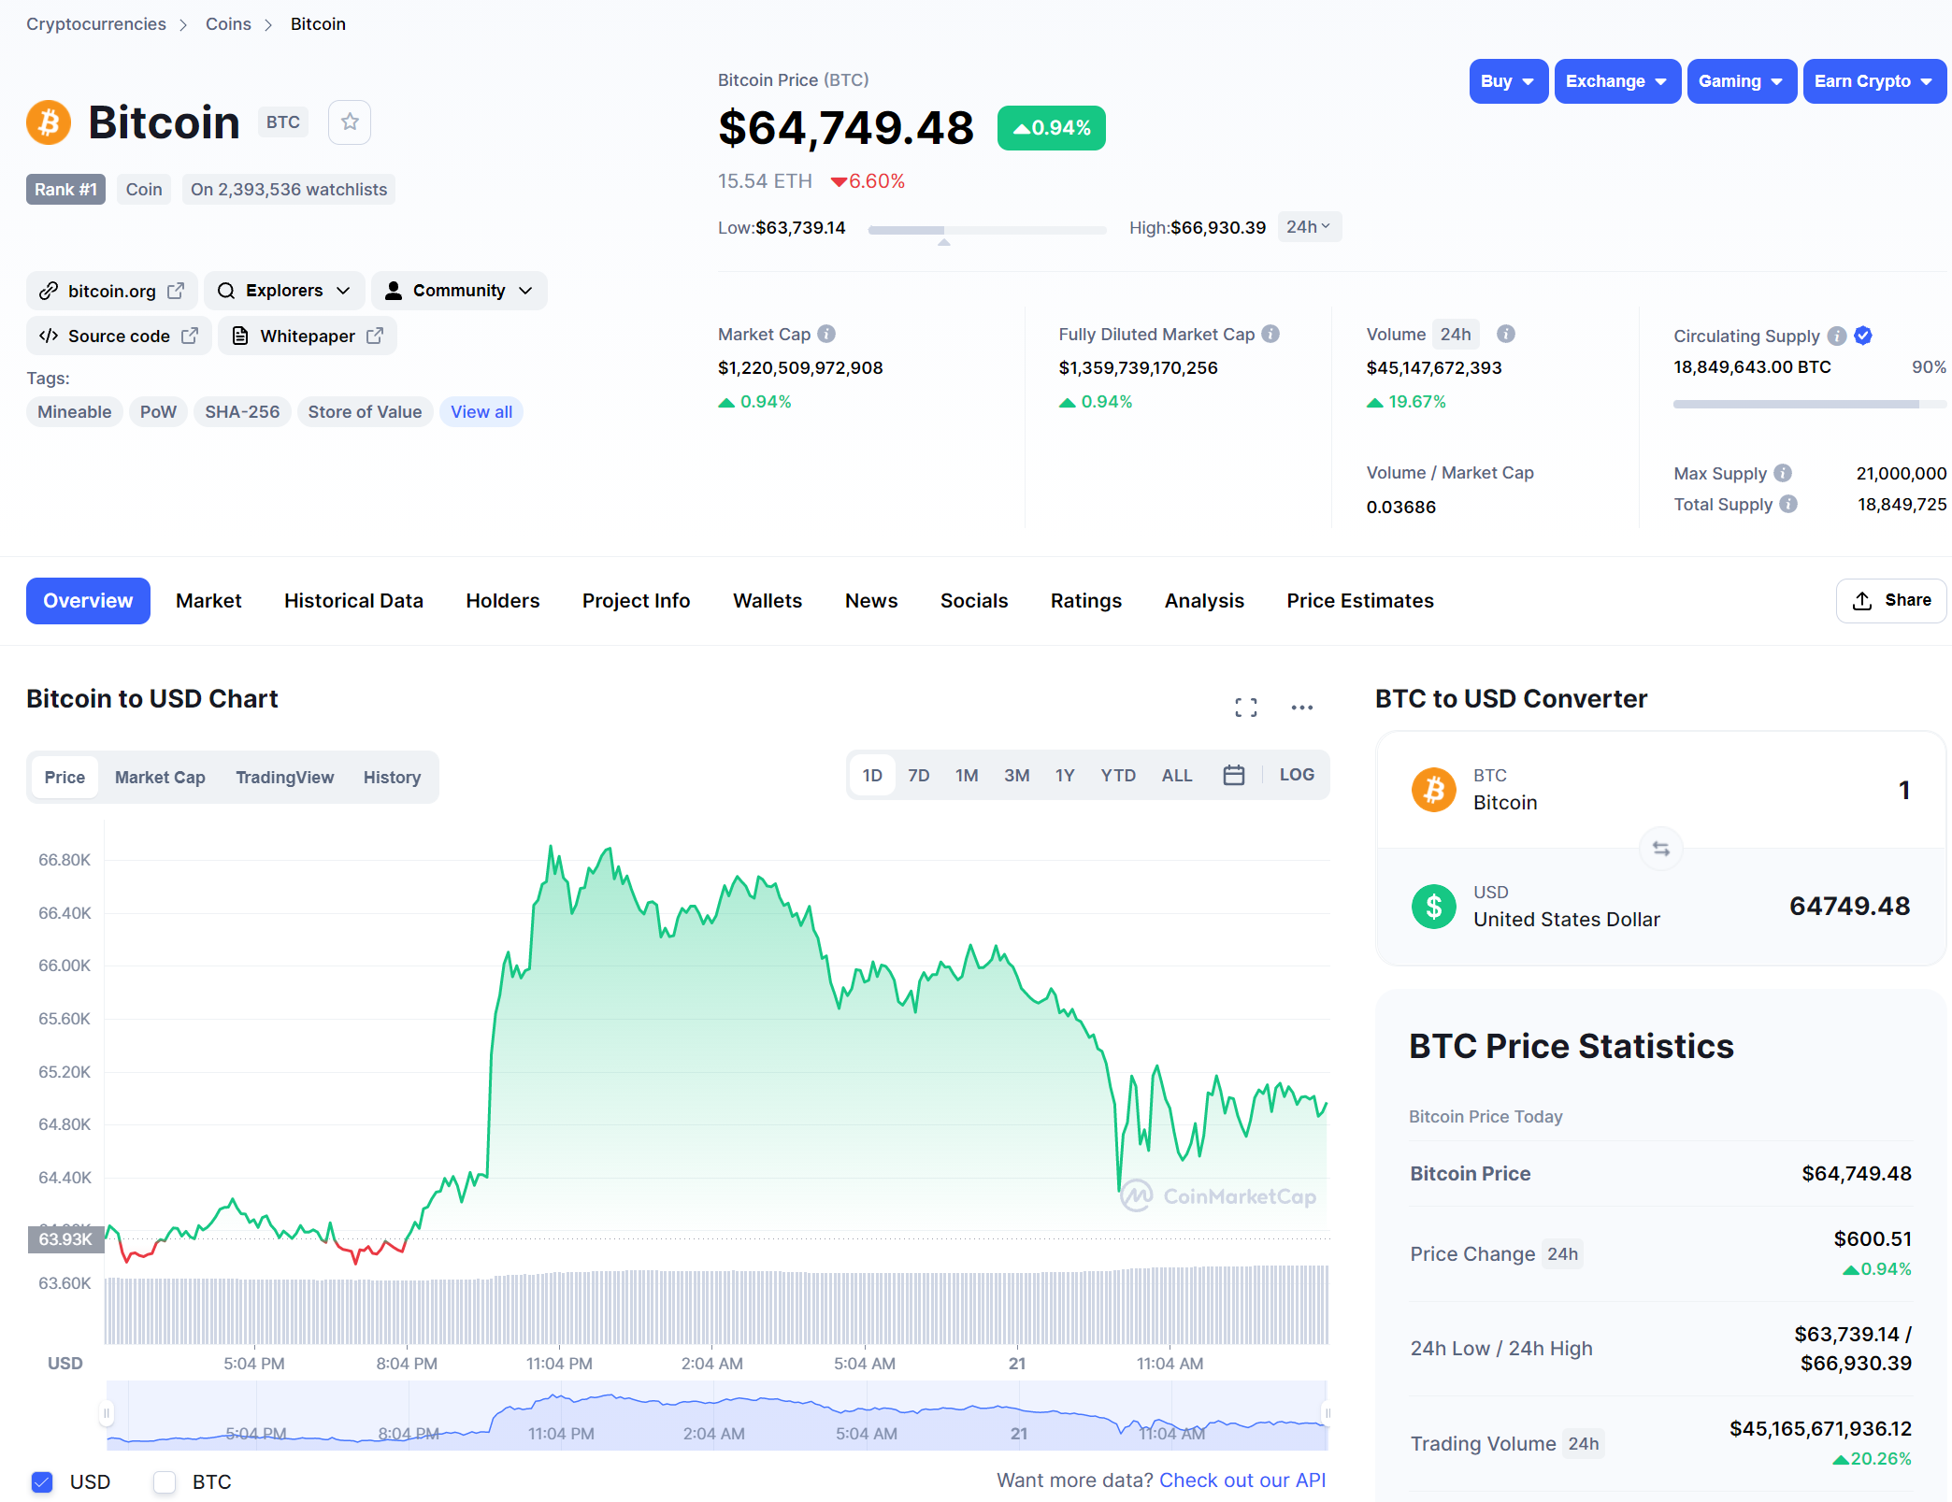Click the star watchlist icon beside Bitcoin
This screenshot has width=1952, height=1502.
tap(350, 122)
